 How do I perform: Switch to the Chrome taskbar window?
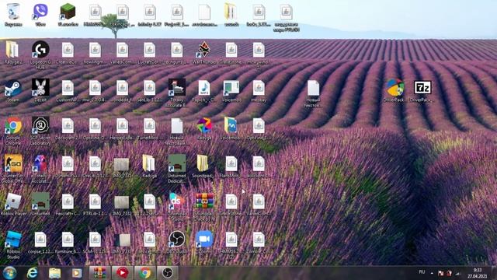tap(145, 273)
